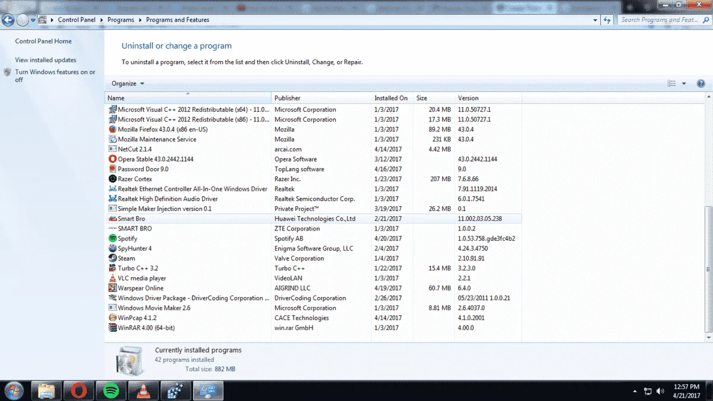Select the Smart Bro Huawei Technologies row
The height and width of the screenshot is (401, 713).
314,219
